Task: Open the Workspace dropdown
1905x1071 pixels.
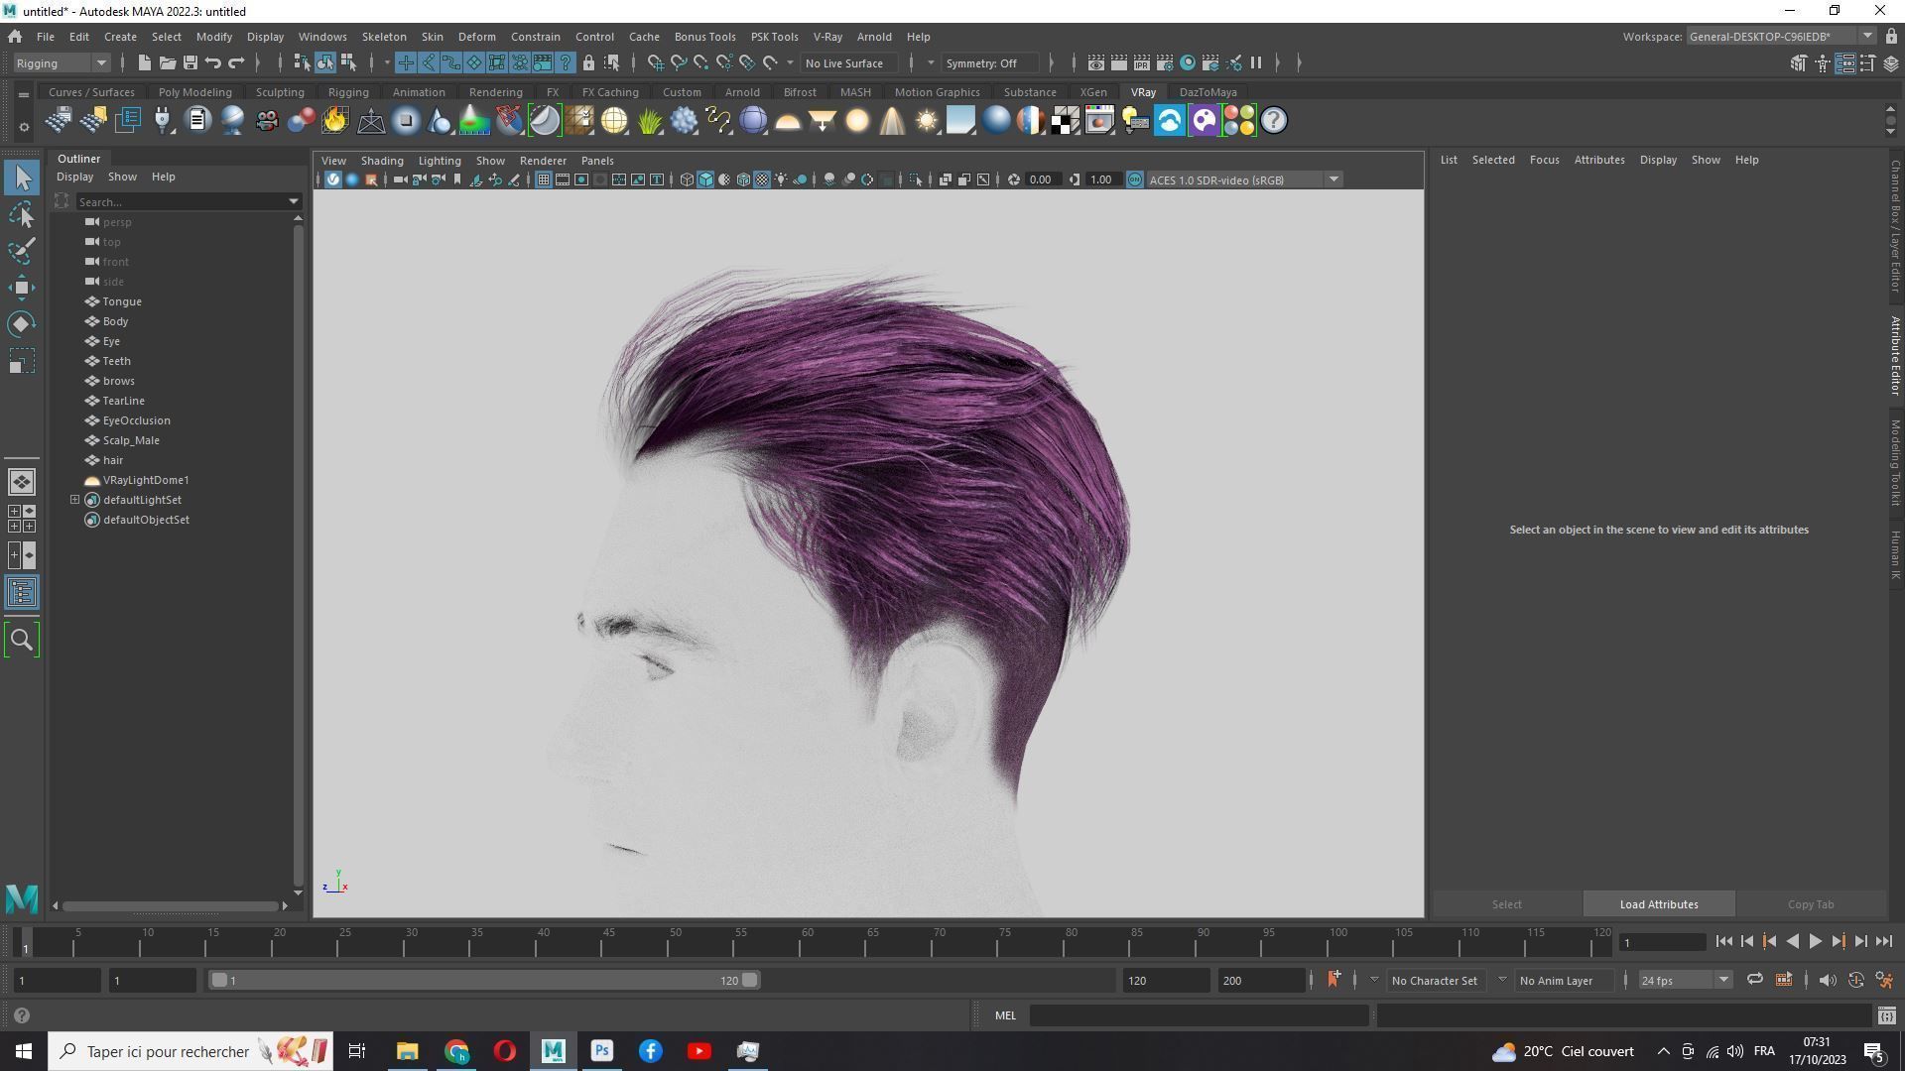Action: [x=1781, y=37]
